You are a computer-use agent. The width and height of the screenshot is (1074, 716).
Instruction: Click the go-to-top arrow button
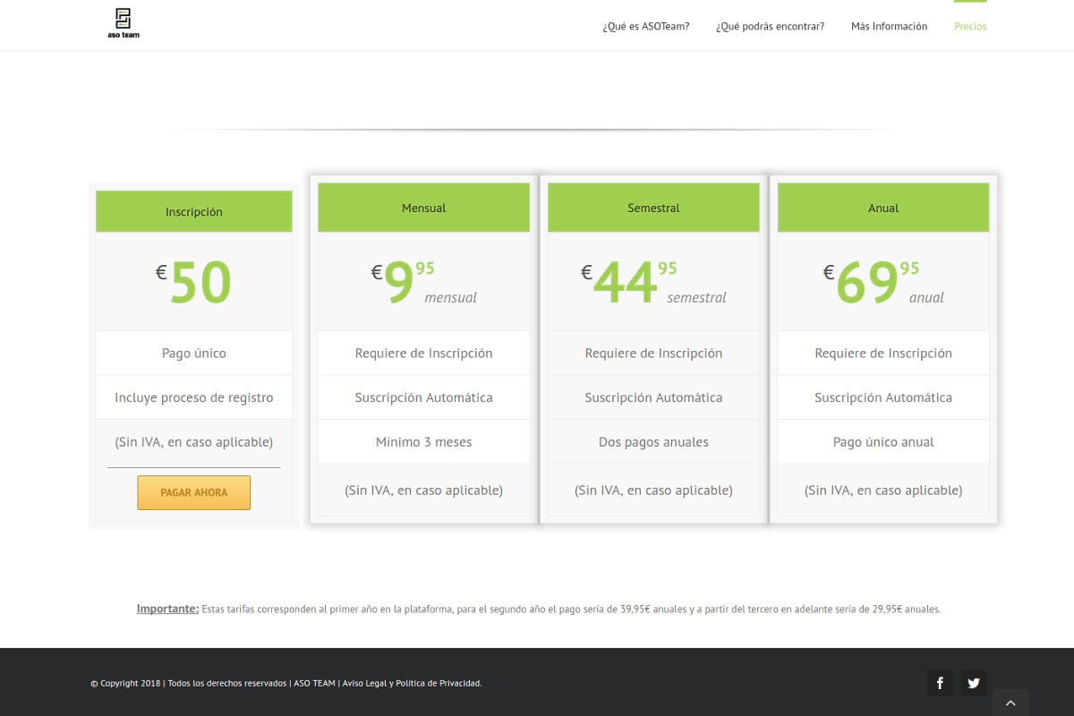[x=1010, y=703]
